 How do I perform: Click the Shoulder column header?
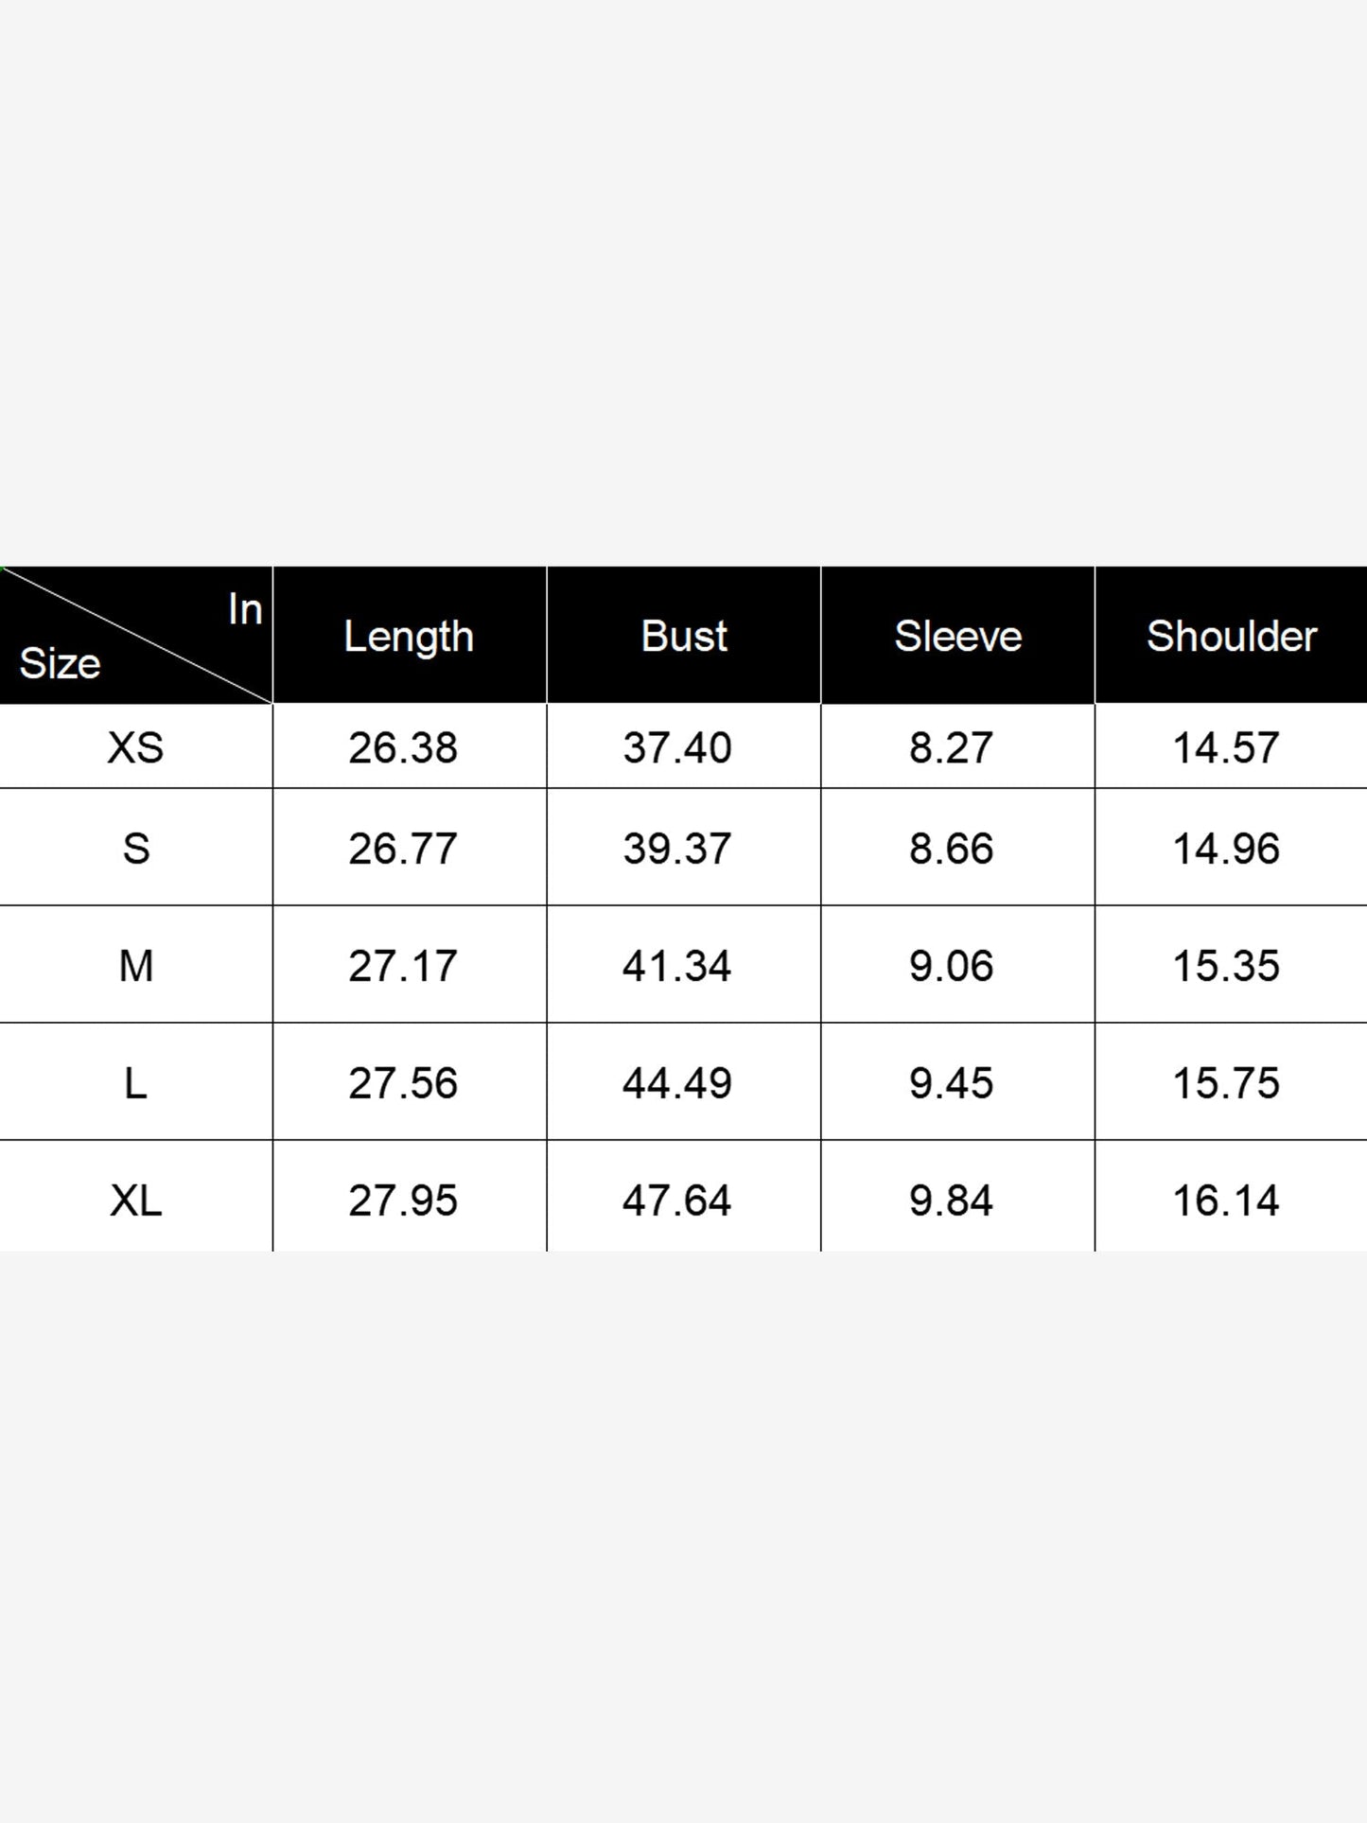coord(1232,636)
